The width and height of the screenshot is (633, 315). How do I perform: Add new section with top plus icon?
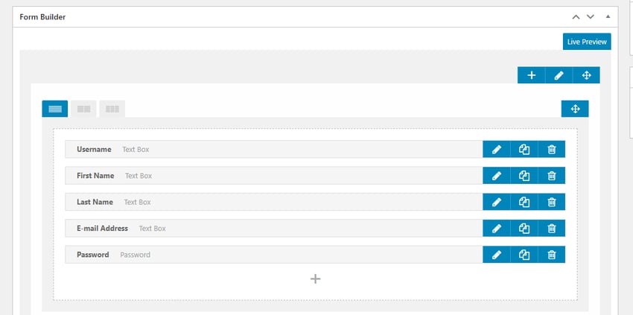(532, 75)
